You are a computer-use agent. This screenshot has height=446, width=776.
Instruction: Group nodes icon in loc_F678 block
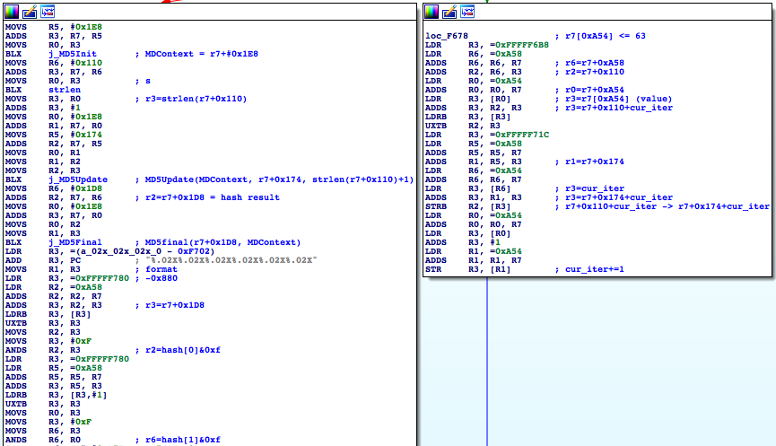(467, 12)
